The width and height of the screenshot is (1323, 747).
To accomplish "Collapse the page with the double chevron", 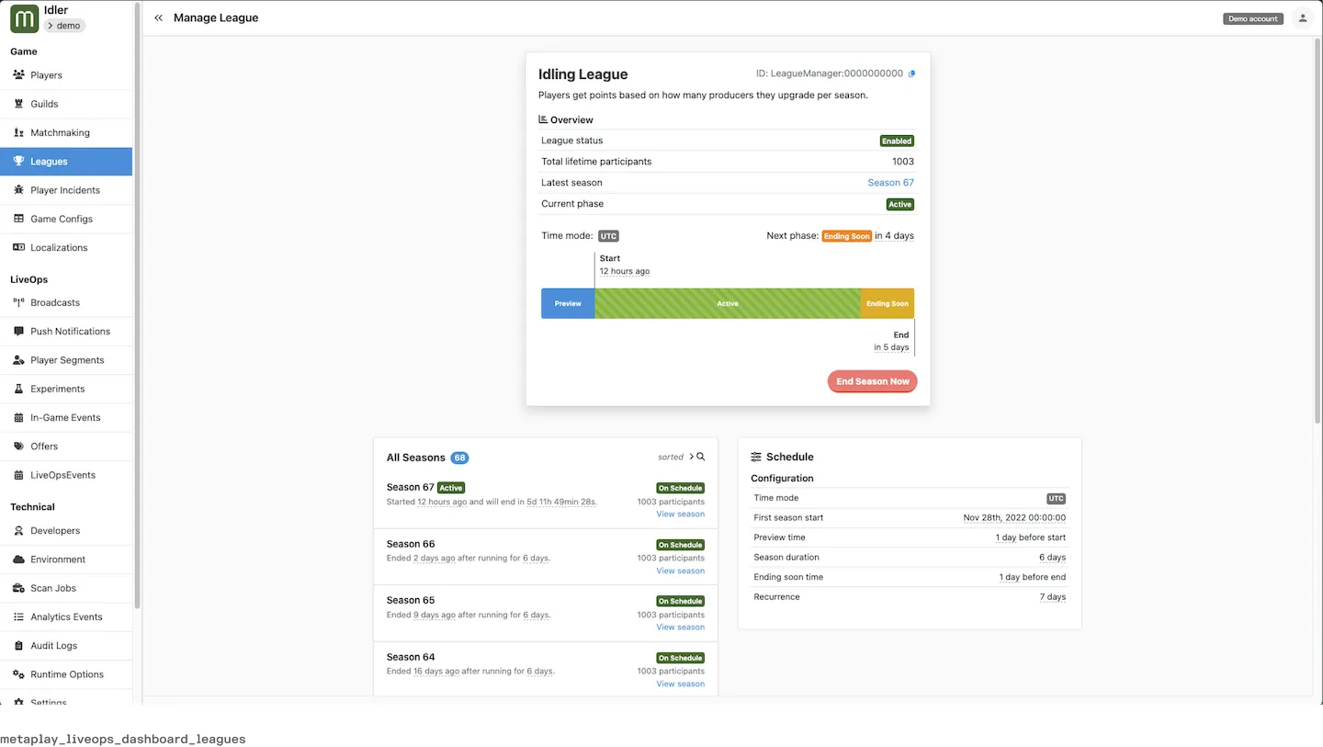I will 157,17.
